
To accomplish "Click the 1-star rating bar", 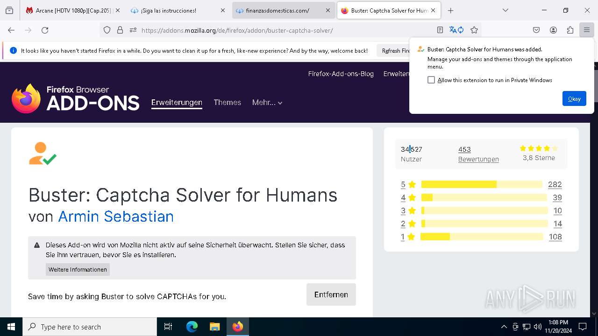I will (x=482, y=237).
